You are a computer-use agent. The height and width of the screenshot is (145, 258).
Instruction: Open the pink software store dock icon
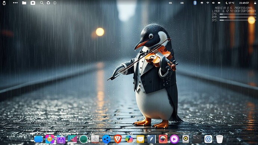point(50,139)
